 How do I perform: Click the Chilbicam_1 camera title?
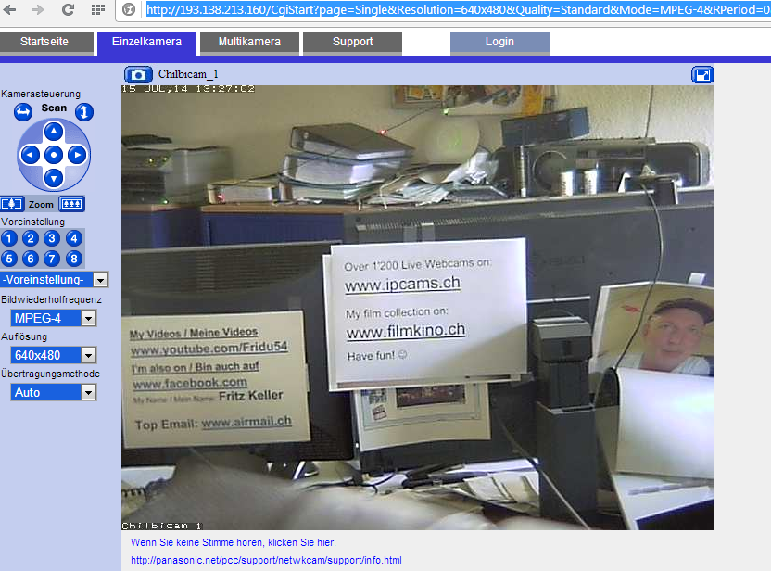click(188, 74)
